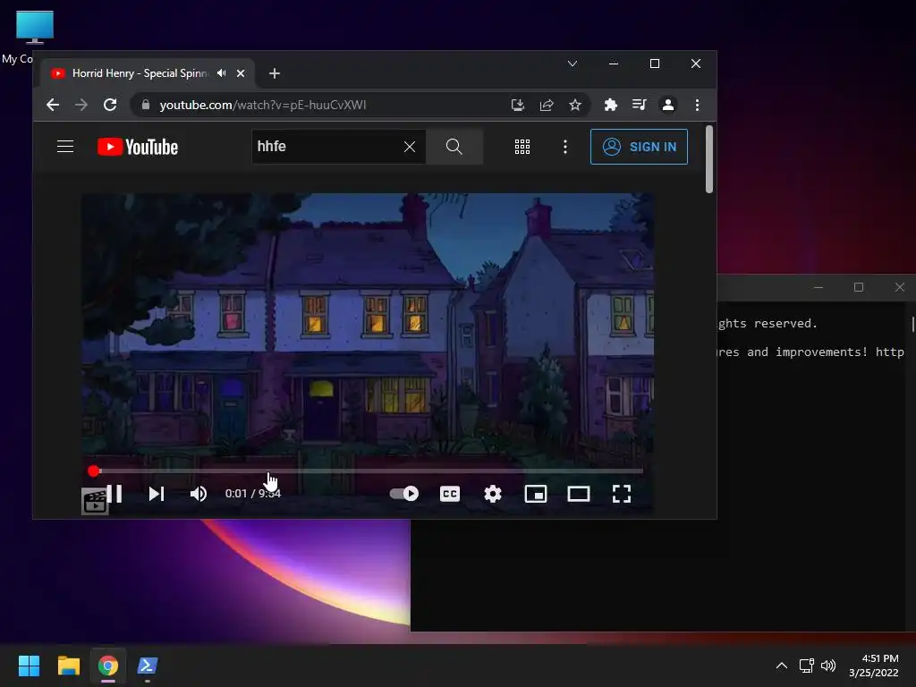View site info lock icon
916x687 pixels.
point(146,105)
